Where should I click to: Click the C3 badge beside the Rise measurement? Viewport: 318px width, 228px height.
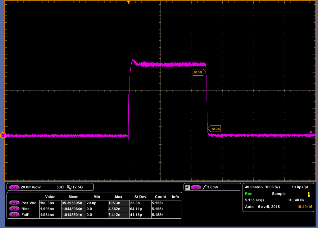click(14, 209)
